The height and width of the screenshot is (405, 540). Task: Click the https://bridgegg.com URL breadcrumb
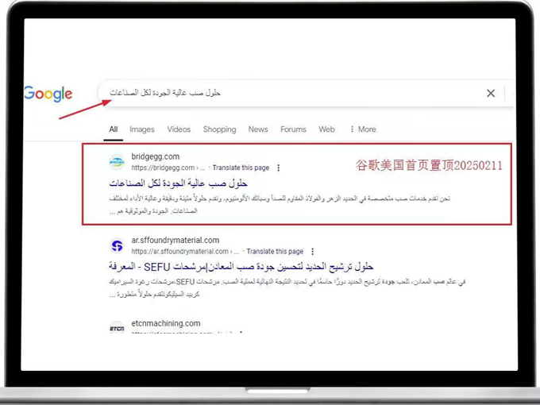pos(168,168)
